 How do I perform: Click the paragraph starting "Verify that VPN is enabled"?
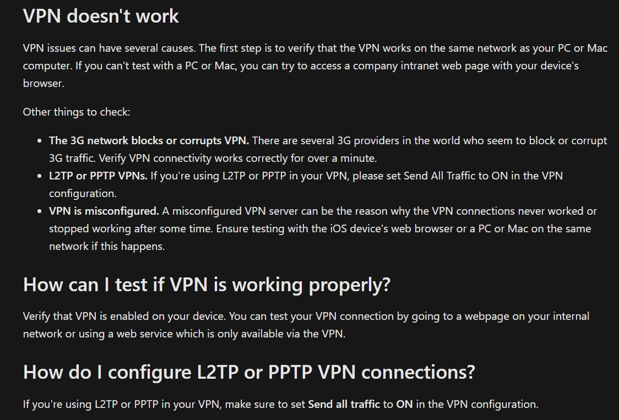click(306, 325)
